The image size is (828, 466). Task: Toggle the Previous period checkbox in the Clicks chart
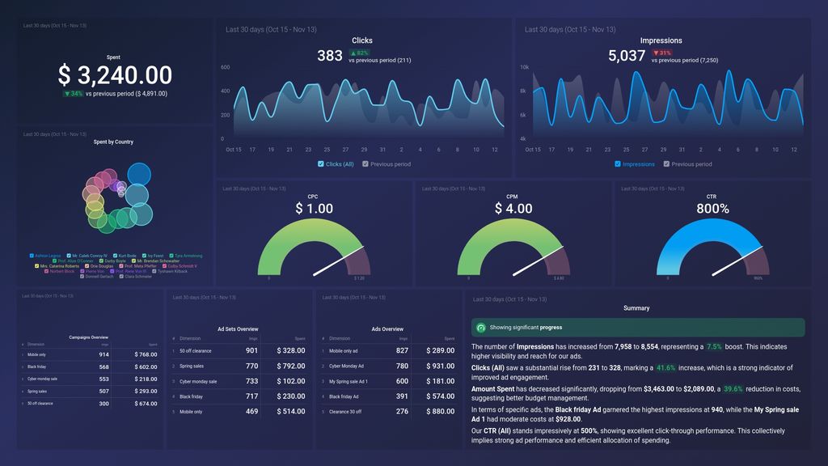pyautogui.click(x=365, y=164)
